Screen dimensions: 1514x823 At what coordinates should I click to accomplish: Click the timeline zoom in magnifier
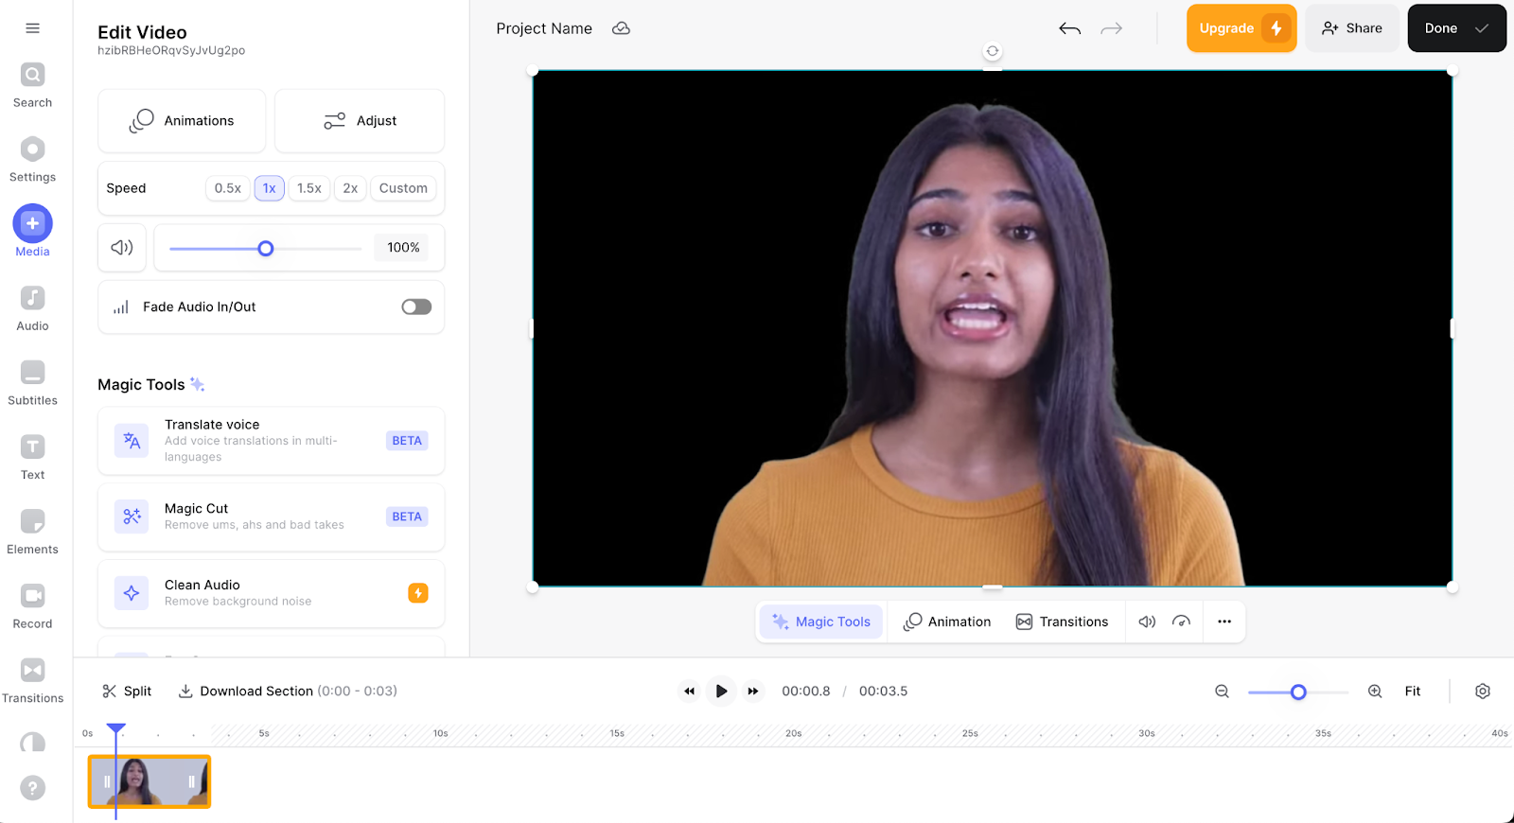pyautogui.click(x=1375, y=692)
